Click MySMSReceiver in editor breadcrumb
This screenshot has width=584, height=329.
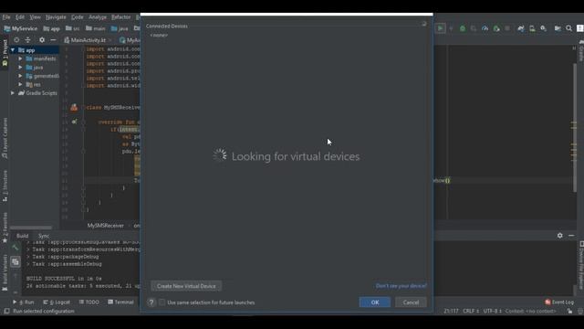pyautogui.click(x=106, y=226)
